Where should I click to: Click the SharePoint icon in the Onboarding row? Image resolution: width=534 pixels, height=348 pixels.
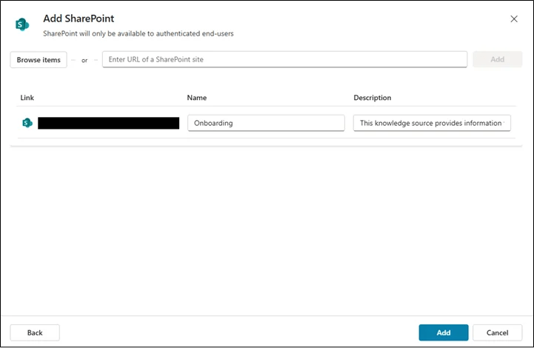click(27, 123)
